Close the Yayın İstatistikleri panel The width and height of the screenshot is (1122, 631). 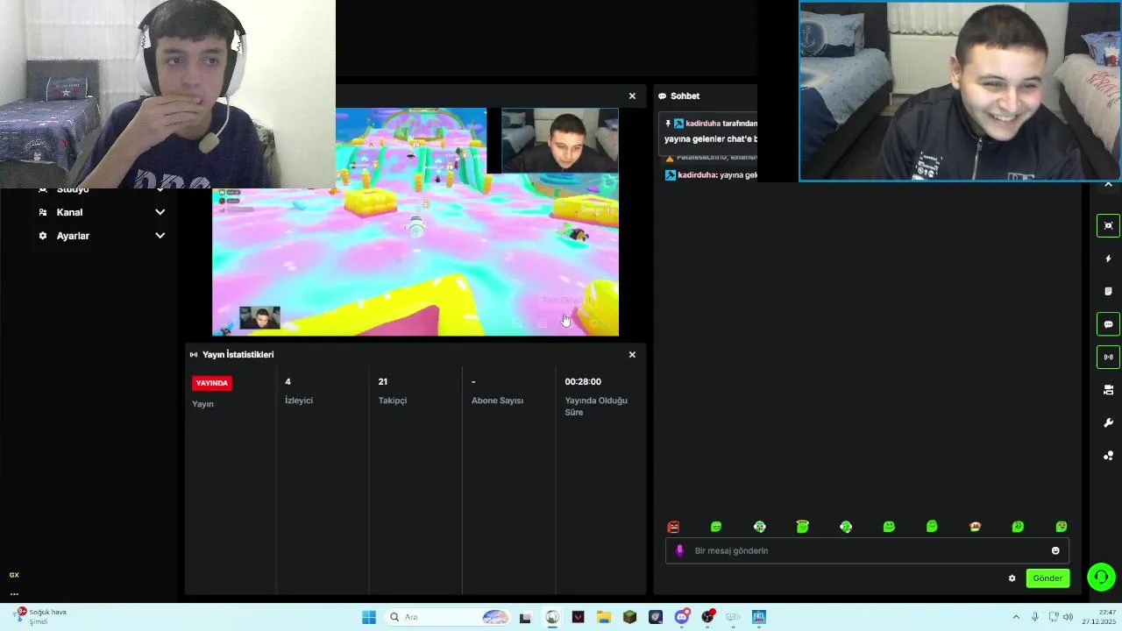pos(632,355)
